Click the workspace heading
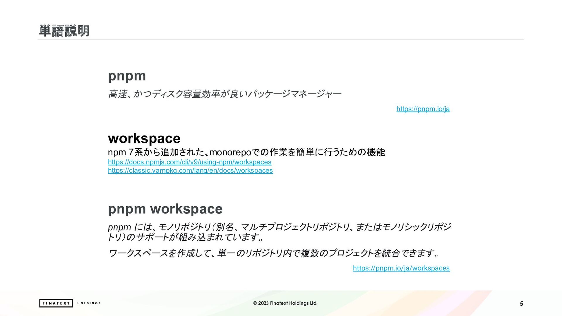Screen dimensions: 562x316 pos(144,138)
